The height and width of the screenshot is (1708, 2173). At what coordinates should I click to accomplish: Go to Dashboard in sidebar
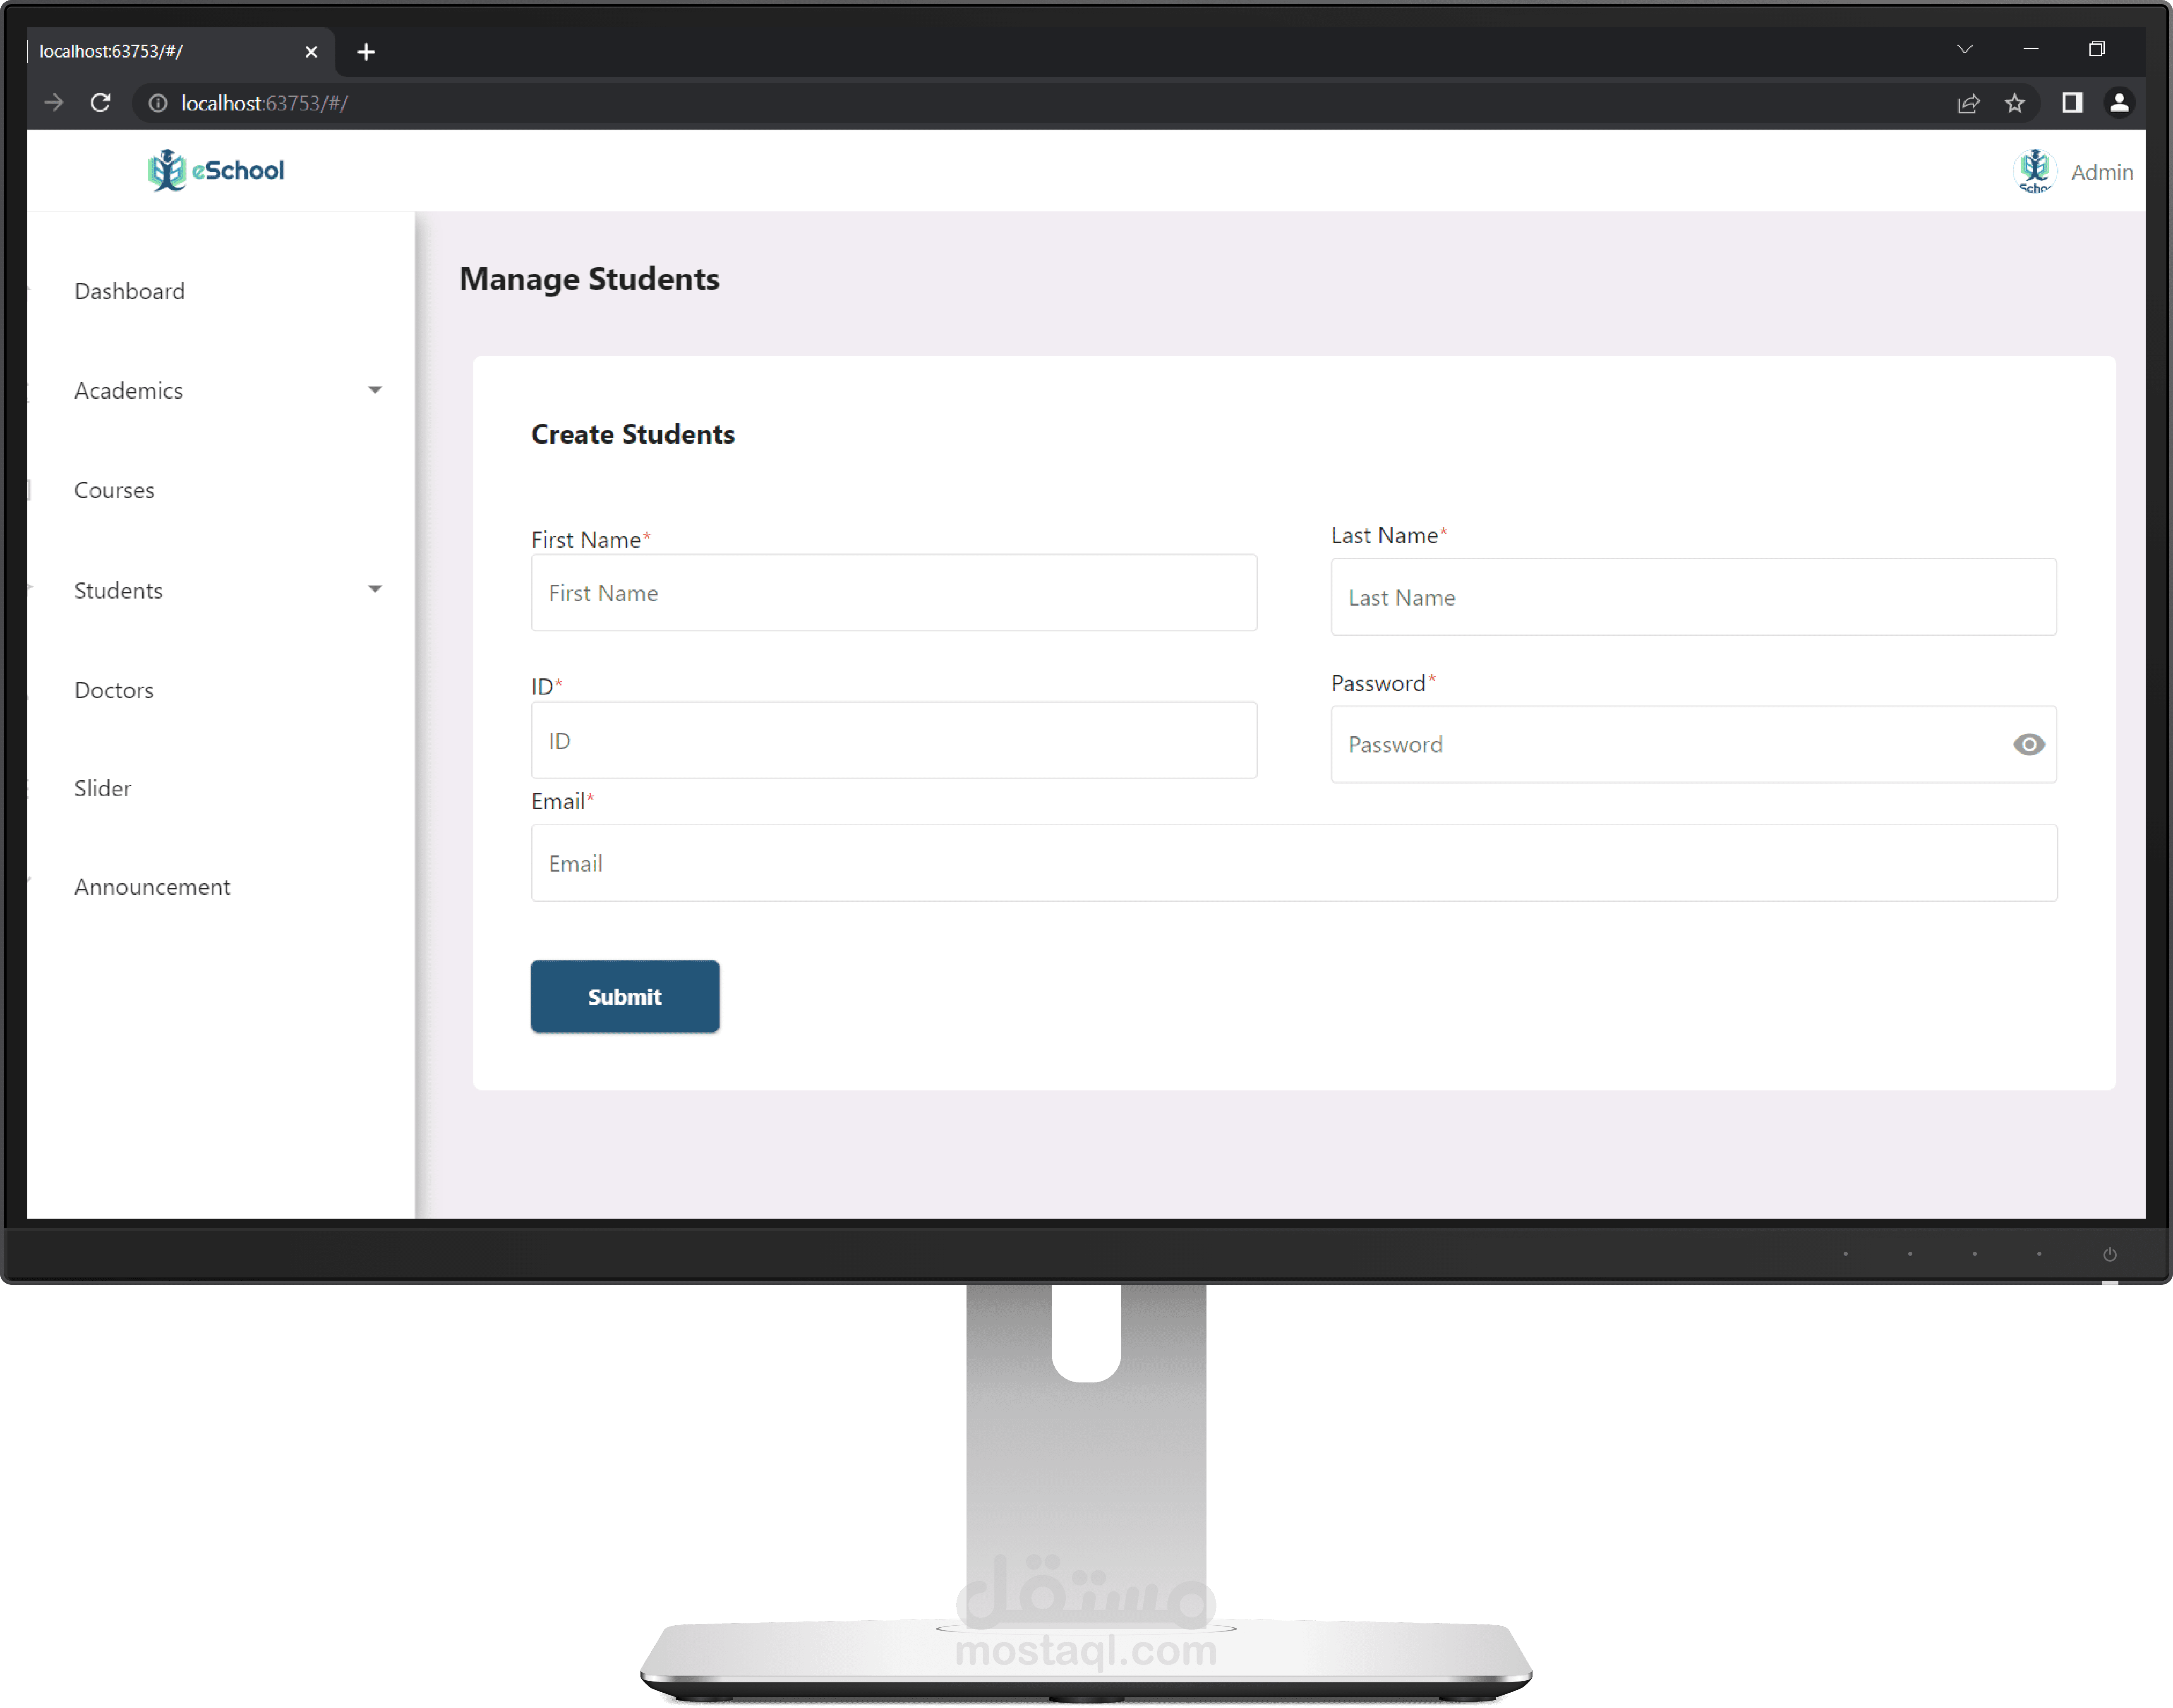tap(129, 291)
